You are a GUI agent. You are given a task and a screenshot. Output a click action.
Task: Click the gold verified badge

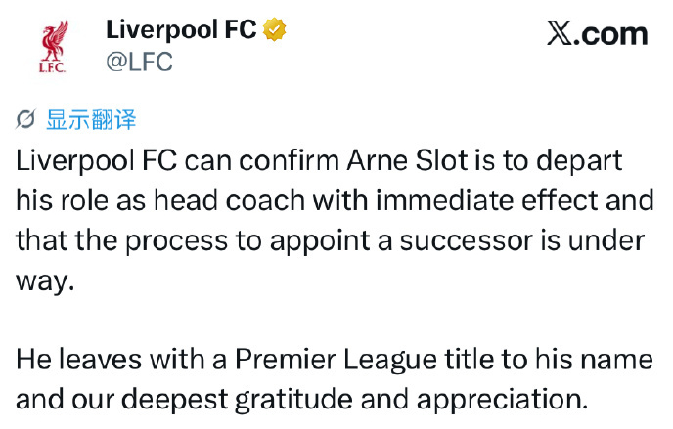[274, 29]
